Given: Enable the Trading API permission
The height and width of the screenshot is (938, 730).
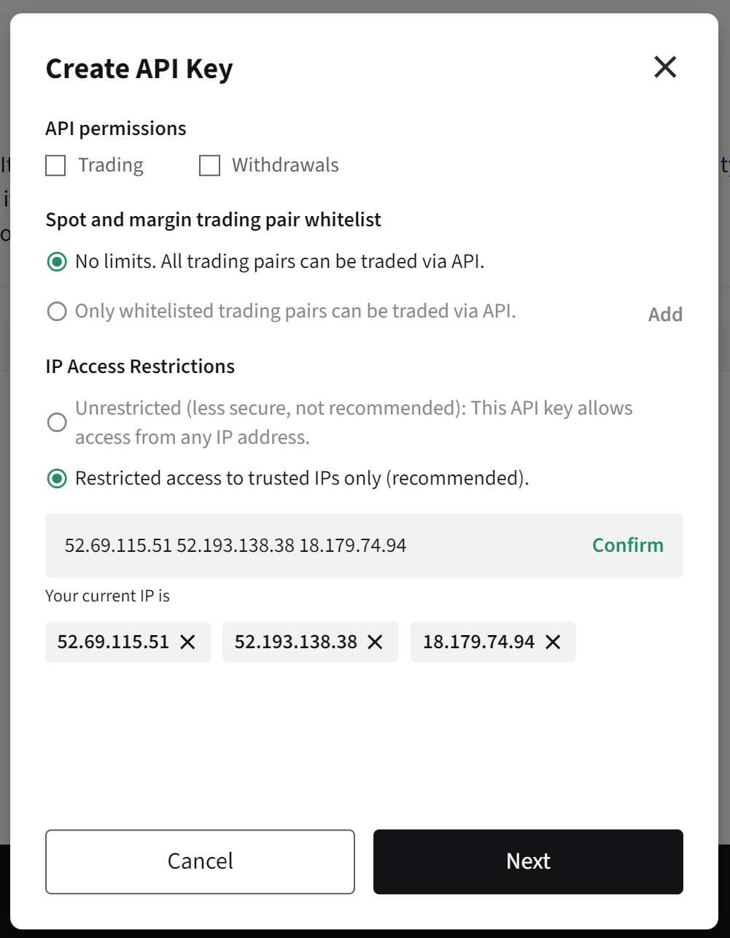Looking at the screenshot, I should pyautogui.click(x=55, y=165).
